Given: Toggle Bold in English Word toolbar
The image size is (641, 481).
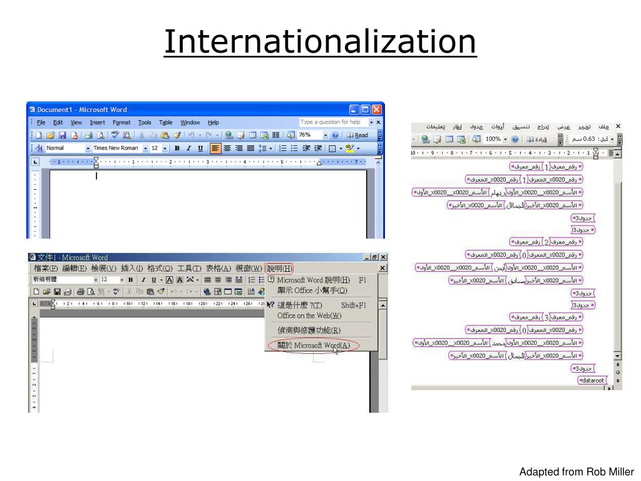Looking at the screenshot, I should [177, 148].
